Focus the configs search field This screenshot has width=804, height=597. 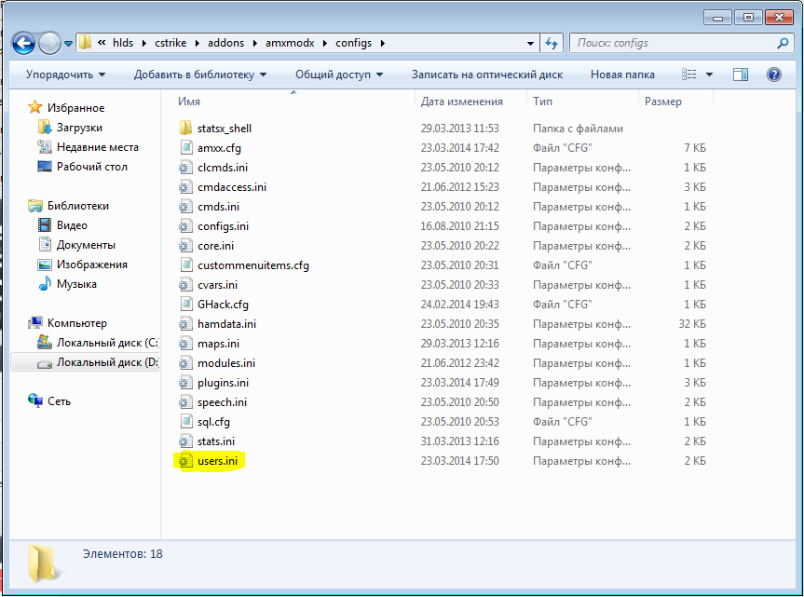674,43
